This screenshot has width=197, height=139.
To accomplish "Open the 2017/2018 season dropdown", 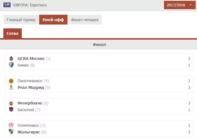I will click(180, 5).
